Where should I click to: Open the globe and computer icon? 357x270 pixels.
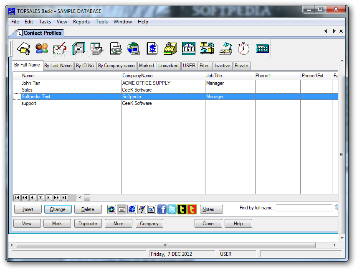click(x=134, y=48)
